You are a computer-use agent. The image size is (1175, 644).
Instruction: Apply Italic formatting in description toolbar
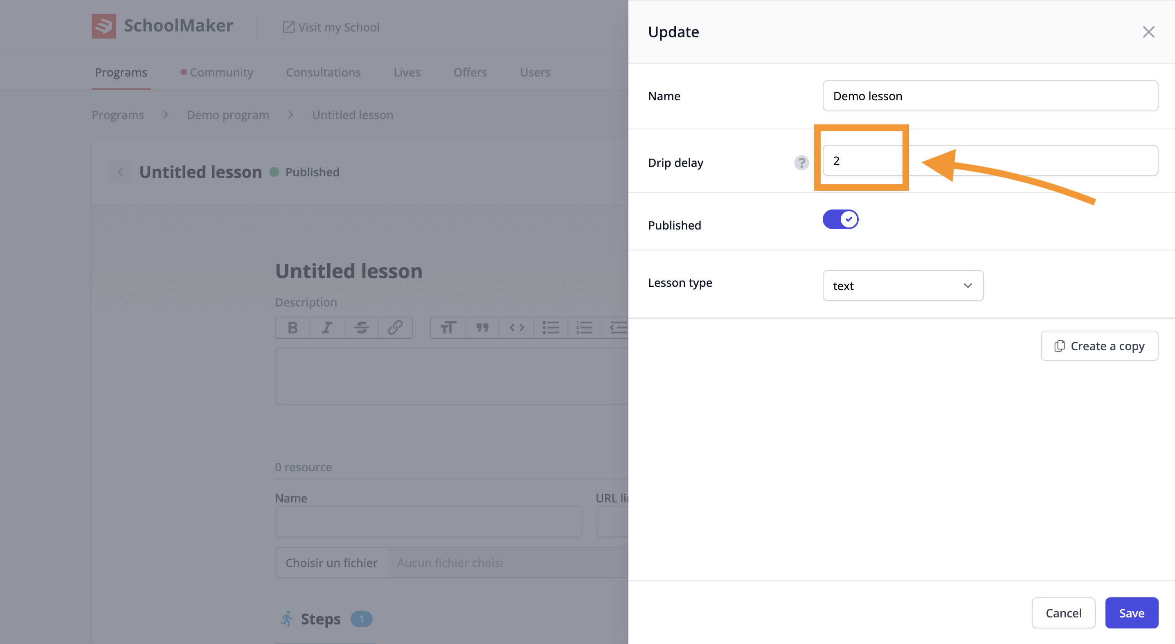click(x=326, y=327)
